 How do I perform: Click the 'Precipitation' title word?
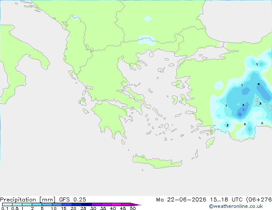(x=18, y=200)
